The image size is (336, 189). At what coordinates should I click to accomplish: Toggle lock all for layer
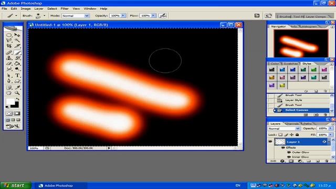[x=297, y=134]
